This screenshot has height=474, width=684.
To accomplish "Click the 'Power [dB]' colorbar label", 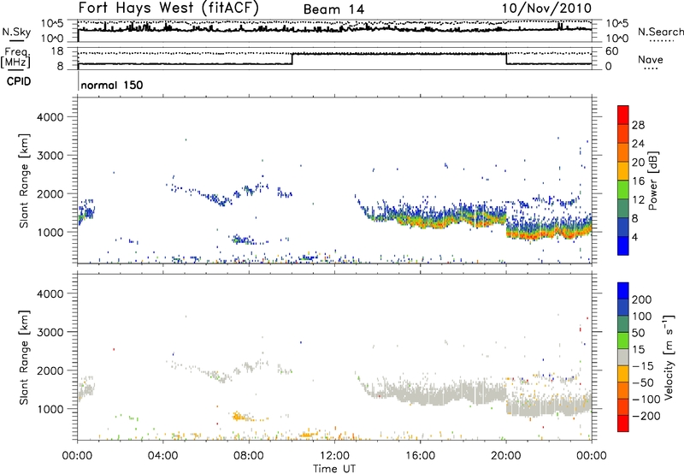I will point(652,181).
